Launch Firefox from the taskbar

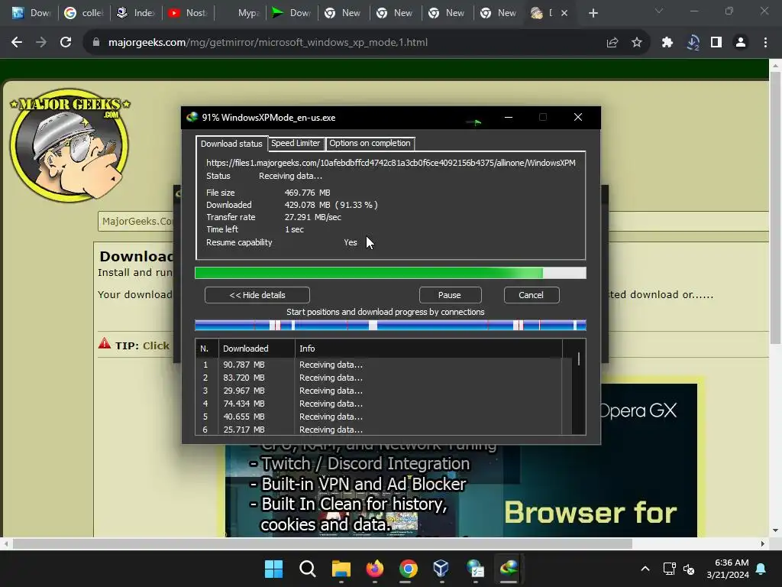pyautogui.click(x=375, y=569)
